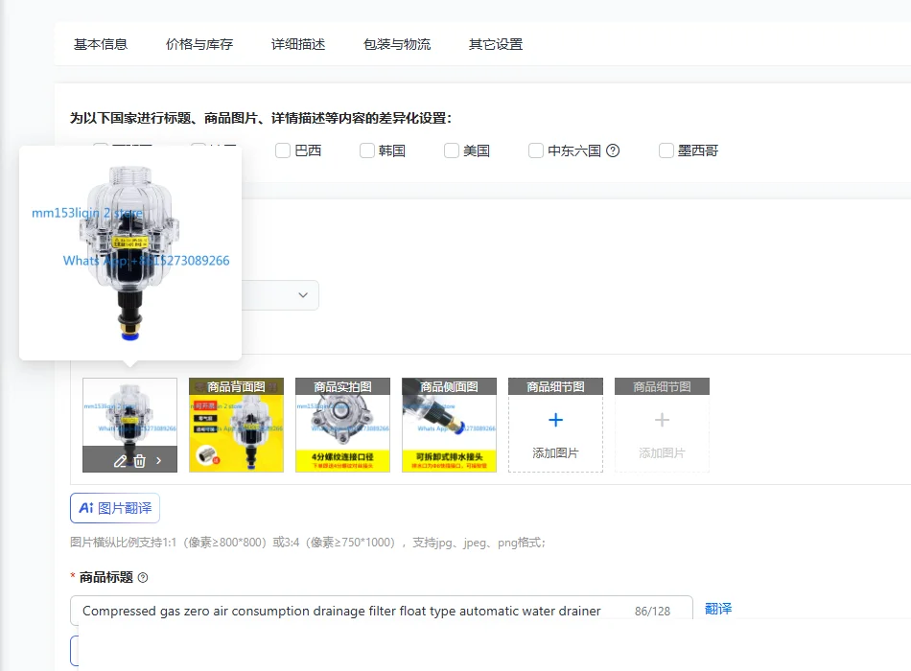911x671 pixels.
Task: Open the 其它设置 tab
Action: (496, 44)
